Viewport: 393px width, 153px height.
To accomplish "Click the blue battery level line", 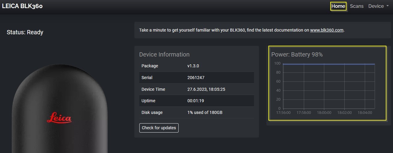I will [x=329, y=64].
